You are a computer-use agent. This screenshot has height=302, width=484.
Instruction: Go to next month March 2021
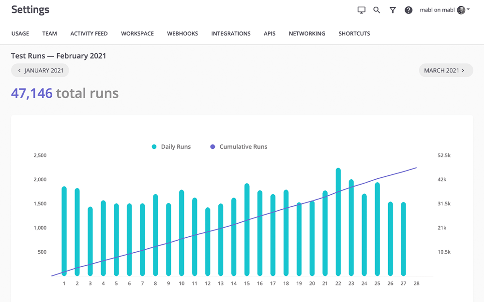click(x=445, y=71)
